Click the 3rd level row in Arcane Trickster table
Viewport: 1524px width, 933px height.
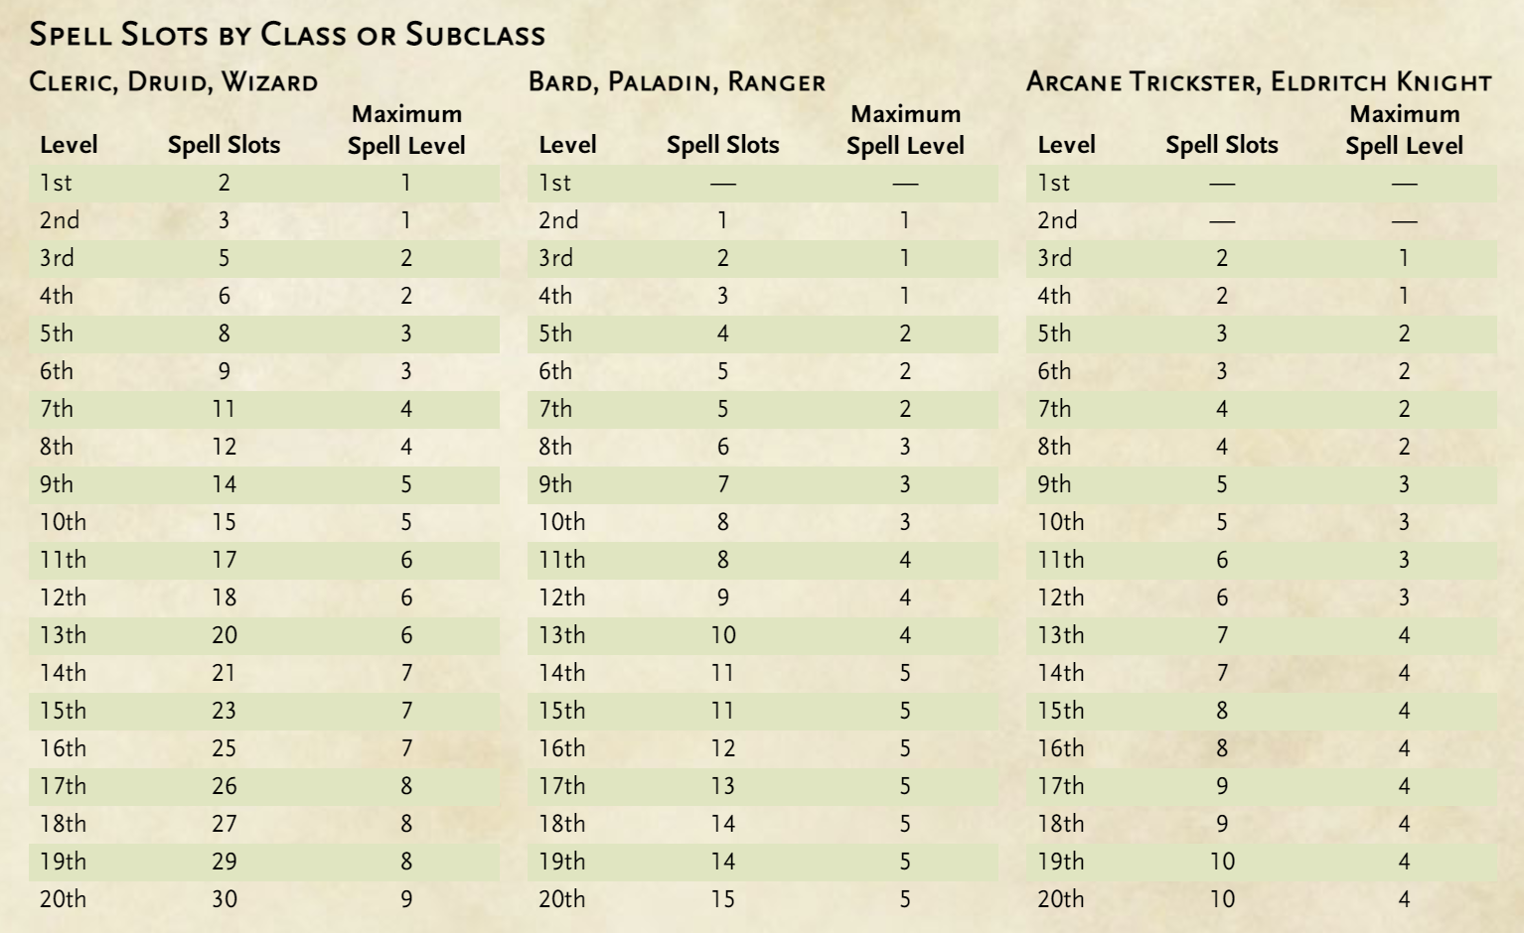tap(1261, 258)
